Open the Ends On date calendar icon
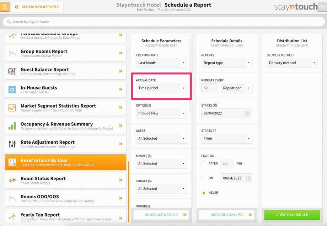Screen dimensions: 327x226 248,178
